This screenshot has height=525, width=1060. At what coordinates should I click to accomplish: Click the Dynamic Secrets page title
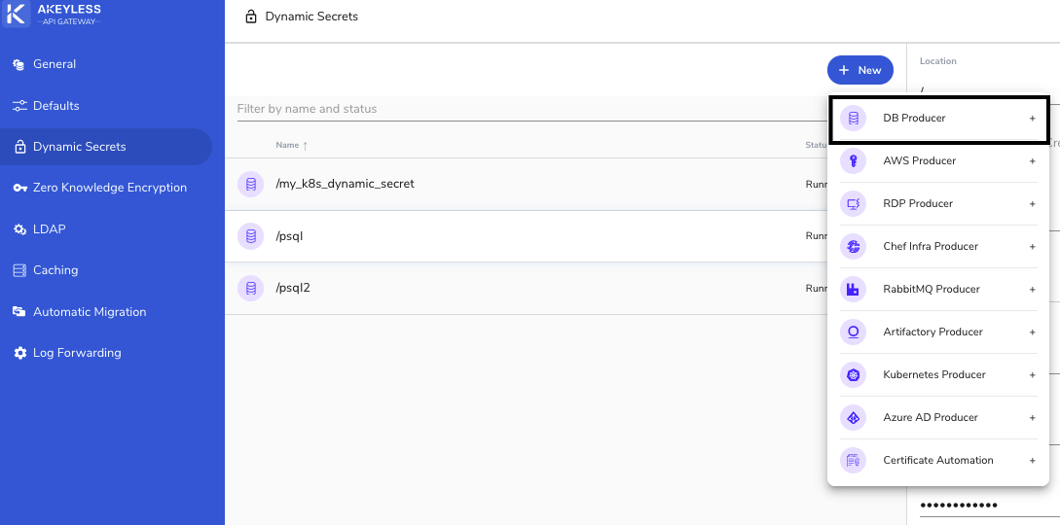[311, 17]
